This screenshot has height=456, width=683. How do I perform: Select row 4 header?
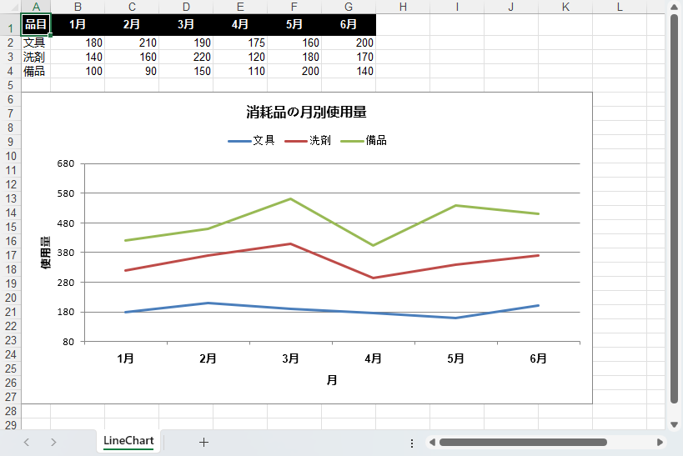coord(11,72)
